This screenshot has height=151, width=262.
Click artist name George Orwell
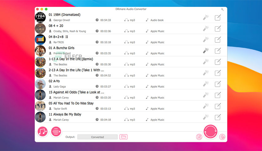[62, 20]
